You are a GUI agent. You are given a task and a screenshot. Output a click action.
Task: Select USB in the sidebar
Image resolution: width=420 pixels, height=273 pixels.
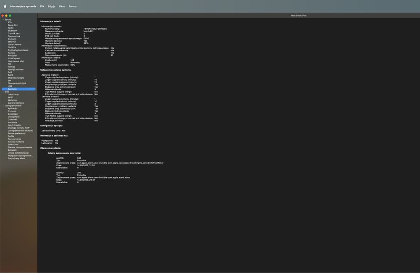(x=10, y=86)
